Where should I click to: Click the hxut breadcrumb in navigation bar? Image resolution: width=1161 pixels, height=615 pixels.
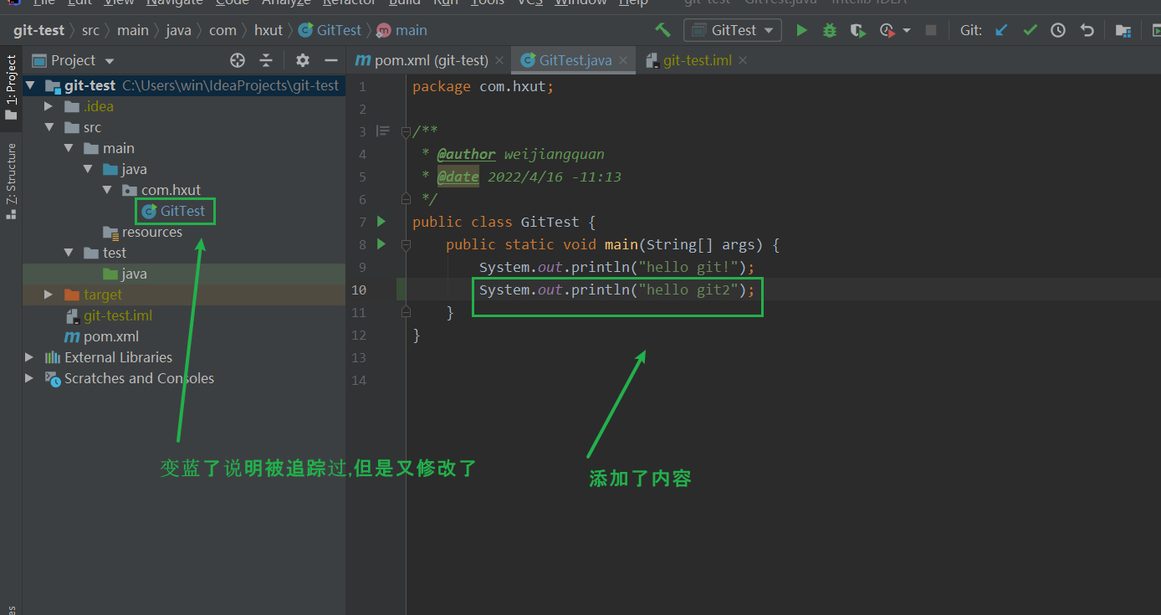click(269, 30)
